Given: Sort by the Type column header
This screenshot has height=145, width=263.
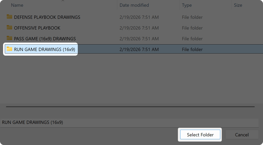Looking at the screenshot, I should point(187,5).
